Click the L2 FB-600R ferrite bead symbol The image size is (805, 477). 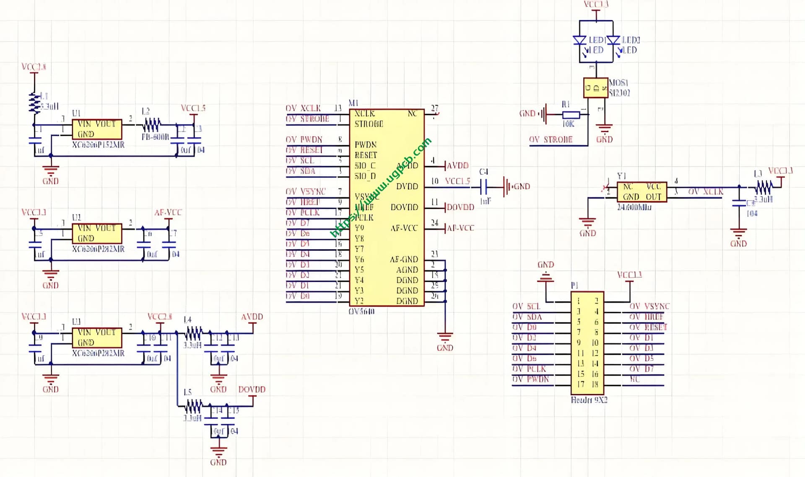click(x=151, y=124)
